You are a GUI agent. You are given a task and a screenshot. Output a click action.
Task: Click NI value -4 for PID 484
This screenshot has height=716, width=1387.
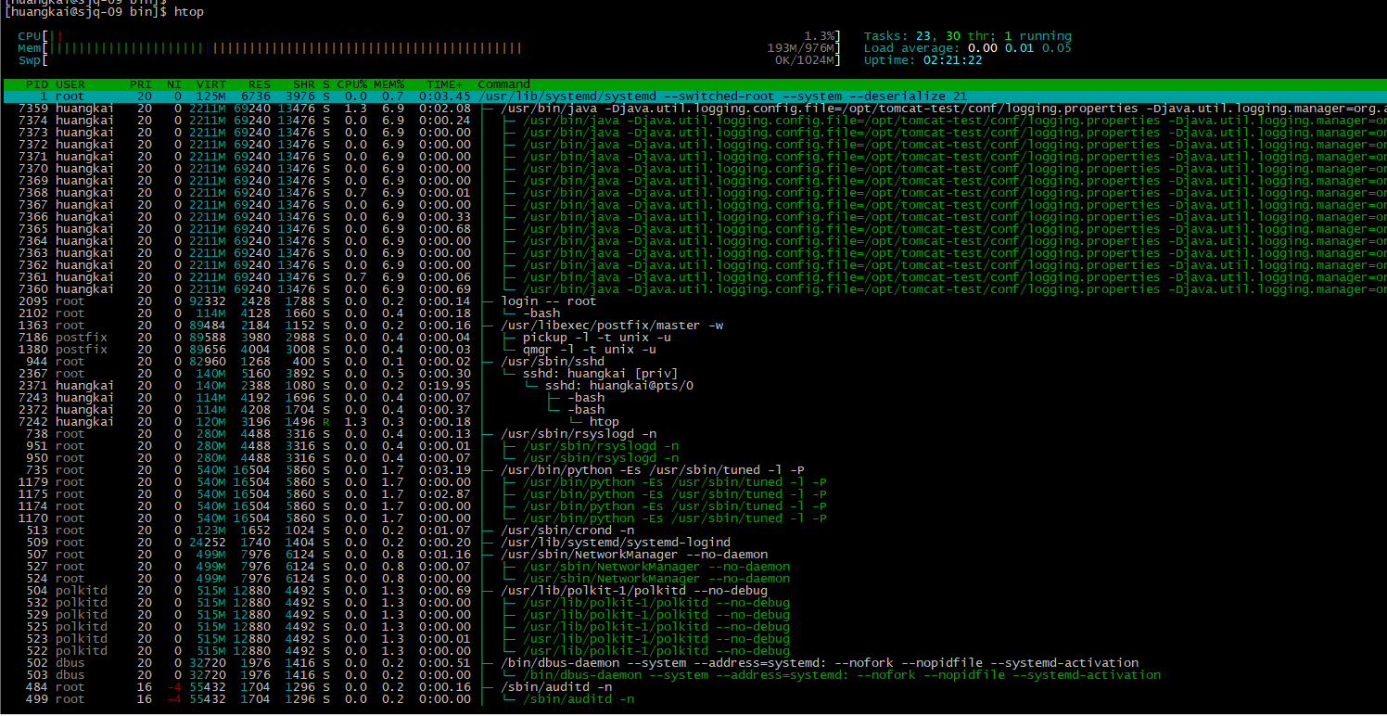174,687
